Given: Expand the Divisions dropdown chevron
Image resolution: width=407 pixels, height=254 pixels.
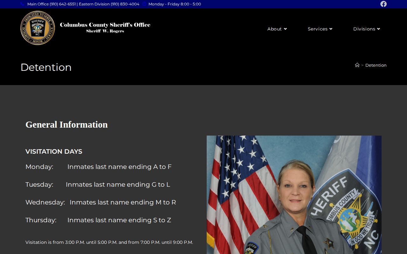Looking at the screenshot, I should (378, 29).
